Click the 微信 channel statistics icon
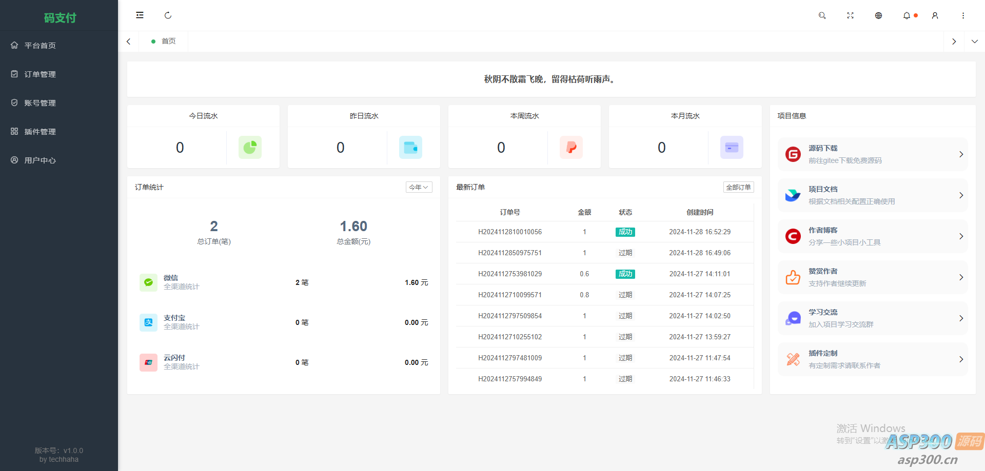This screenshot has height=471, width=985. point(148,282)
